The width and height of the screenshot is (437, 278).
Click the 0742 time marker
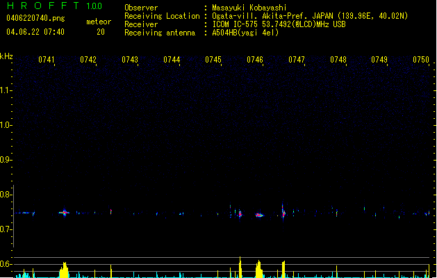coord(88,60)
